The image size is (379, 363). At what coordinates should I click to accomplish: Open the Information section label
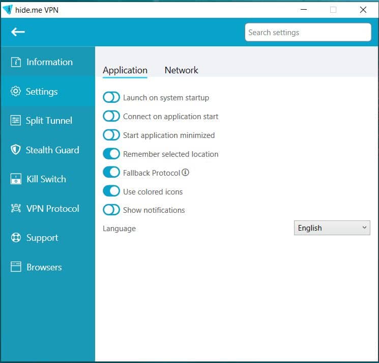pyautogui.click(x=49, y=62)
